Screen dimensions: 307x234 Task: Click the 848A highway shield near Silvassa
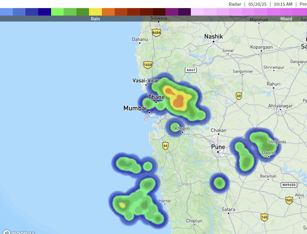tap(156, 33)
